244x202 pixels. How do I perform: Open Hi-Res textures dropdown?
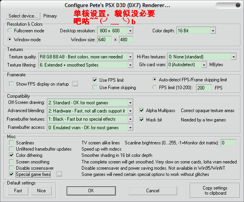coord(233,57)
